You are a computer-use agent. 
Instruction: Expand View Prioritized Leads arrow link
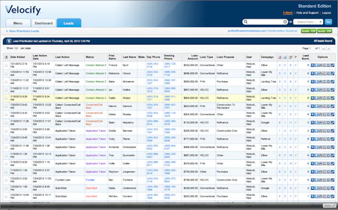23,31
